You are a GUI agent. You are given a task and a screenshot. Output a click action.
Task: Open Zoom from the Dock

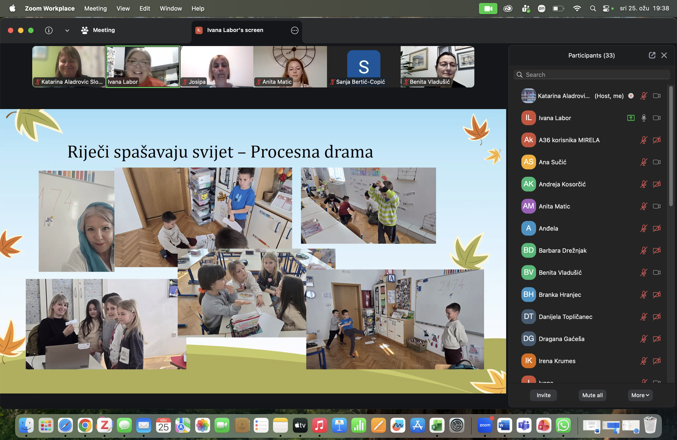pyautogui.click(x=485, y=425)
